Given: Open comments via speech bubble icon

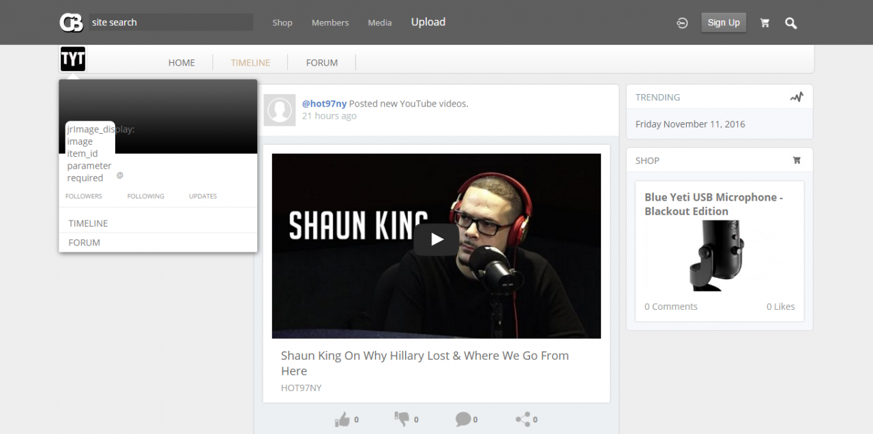Looking at the screenshot, I should click(x=462, y=419).
